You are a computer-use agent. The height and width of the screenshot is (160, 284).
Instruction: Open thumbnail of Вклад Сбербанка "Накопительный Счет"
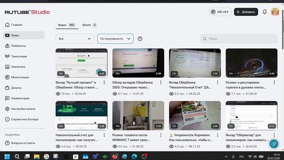pyautogui.click(x=195, y=63)
